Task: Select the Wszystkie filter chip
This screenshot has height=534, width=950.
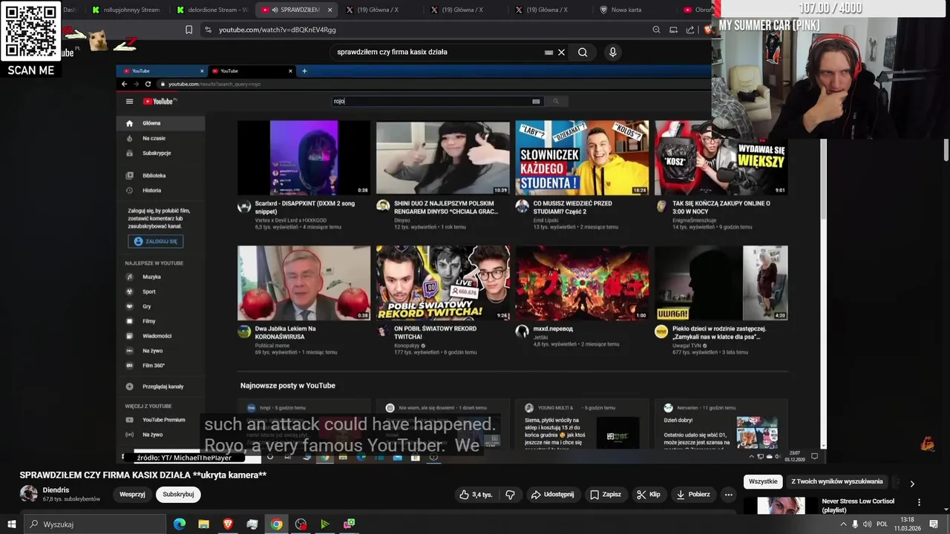Action: click(763, 481)
